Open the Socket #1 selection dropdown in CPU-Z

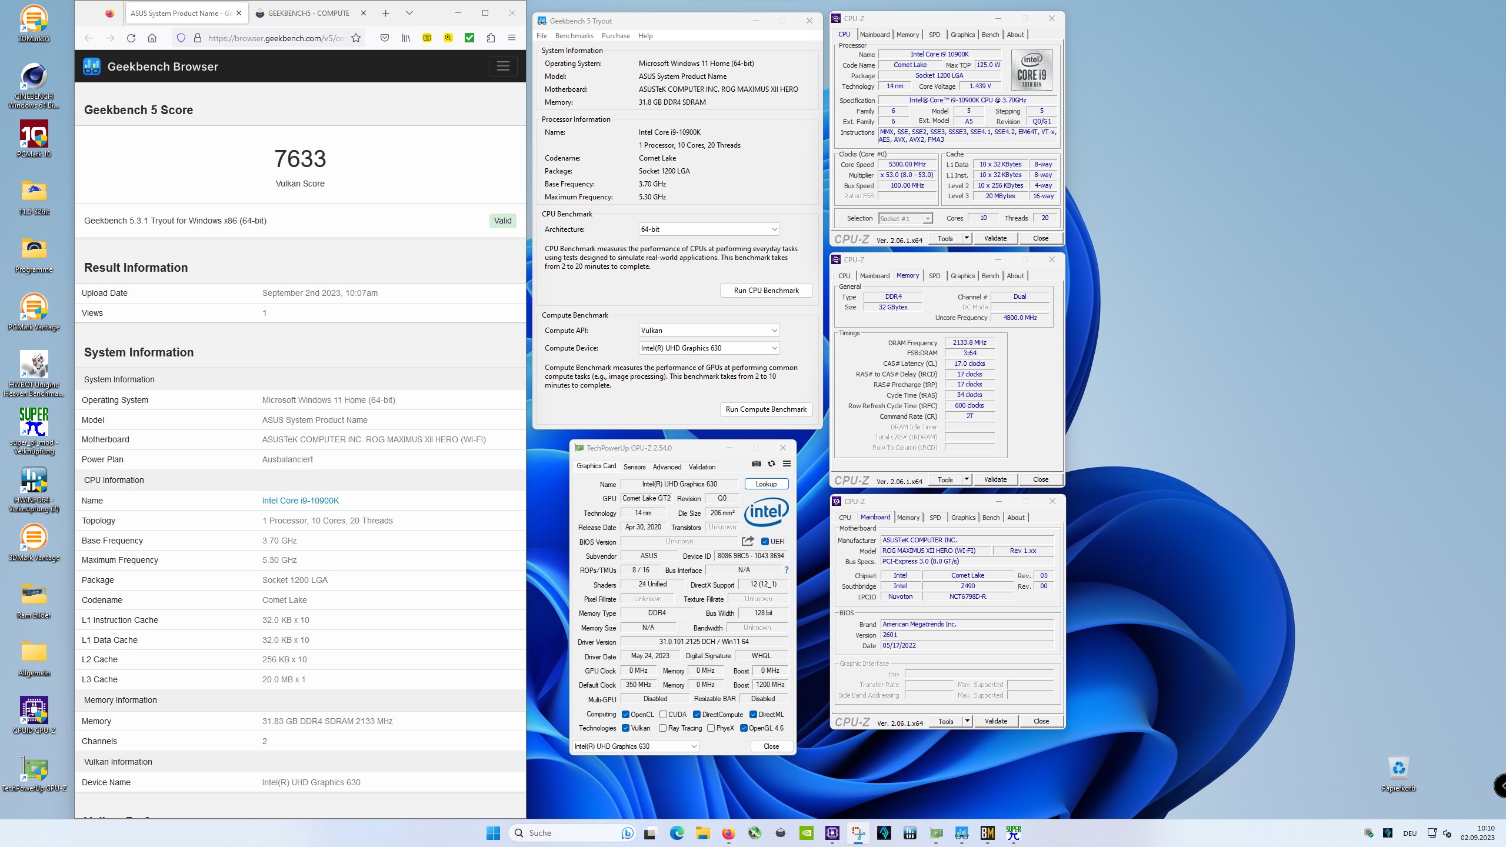pyautogui.click(x=906, y=219)
